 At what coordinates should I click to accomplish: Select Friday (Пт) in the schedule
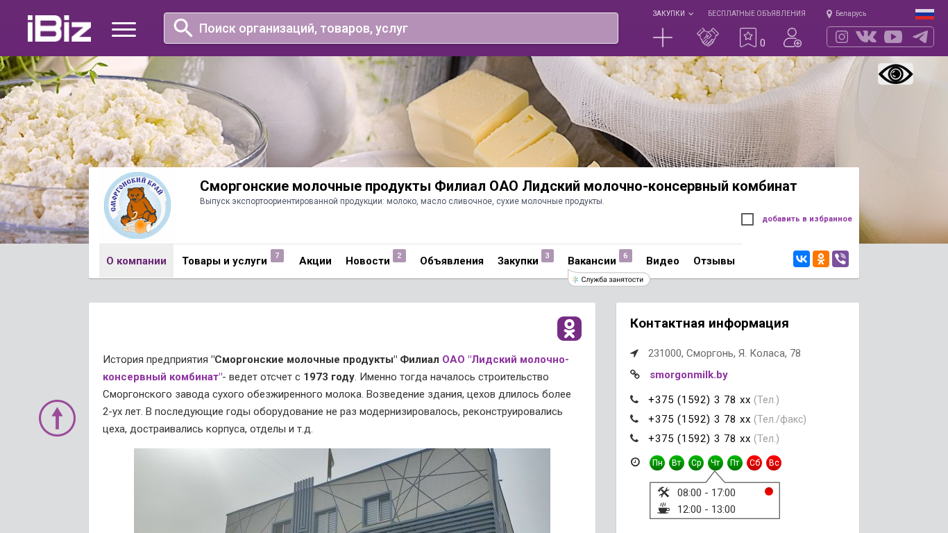[735, 463]
